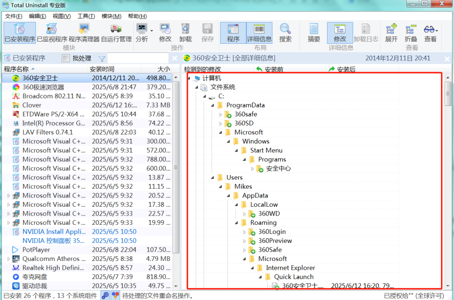Clear the program filter with X
The width and height of the screenshot is (454, 300).
coord(174,58)
